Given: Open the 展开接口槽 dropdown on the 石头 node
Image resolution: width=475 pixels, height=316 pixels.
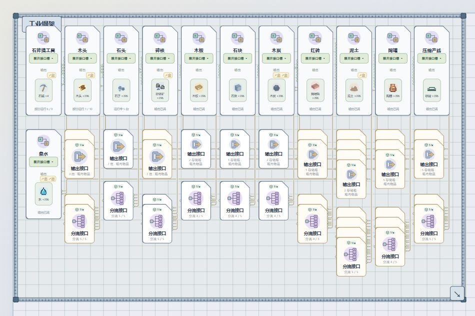Looking at the screenshot, I should coord(121,58).
